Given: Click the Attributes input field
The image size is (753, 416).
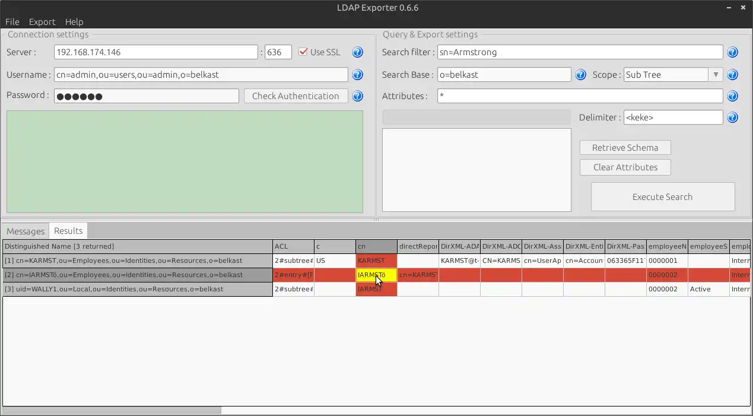Looking at the screenshot, I should click(580, 96).
